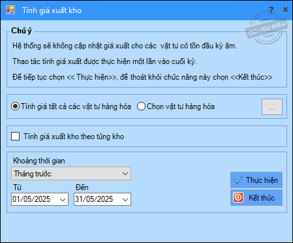Click the end date 31/05/2025 field
Viewport: 293px width, 243px height.
coord(102,199)
